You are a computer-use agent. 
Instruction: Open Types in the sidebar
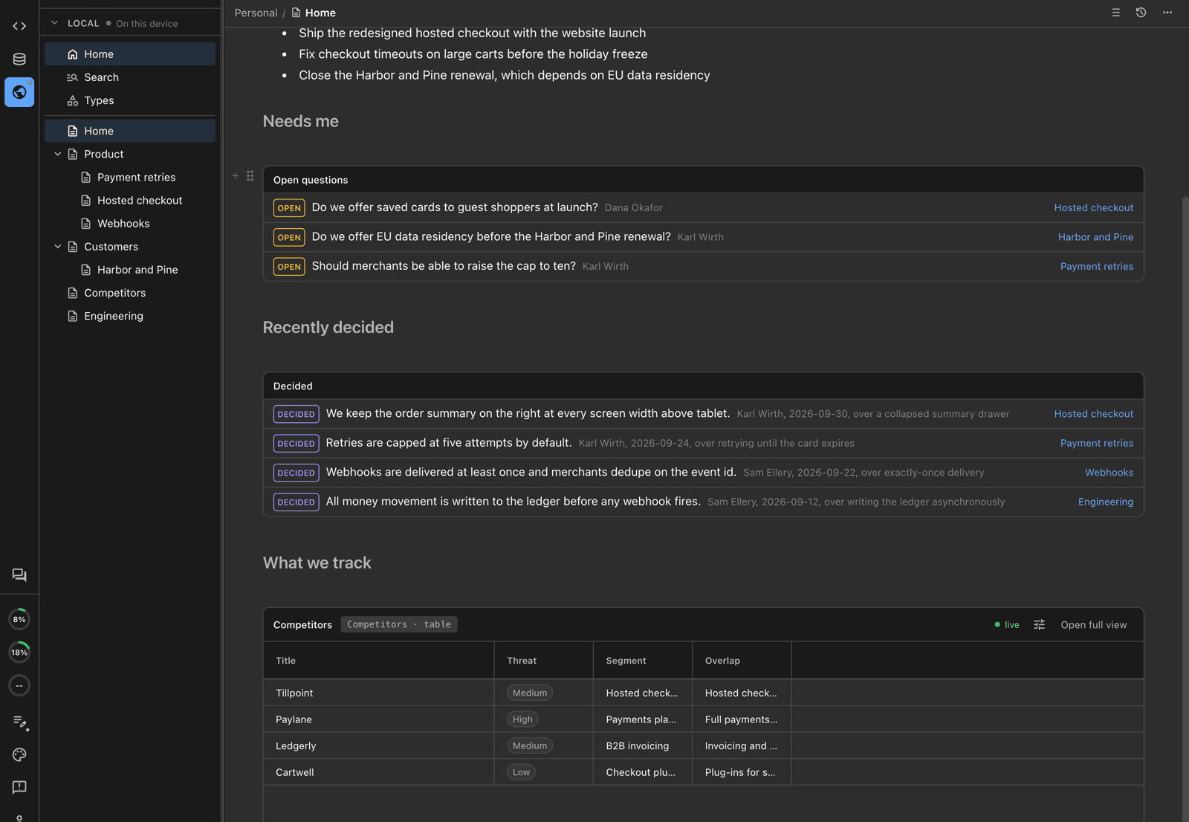[130, 100]
